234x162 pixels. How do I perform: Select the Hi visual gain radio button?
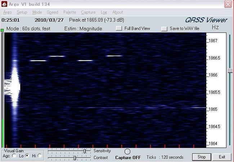[x=40, y=156]
